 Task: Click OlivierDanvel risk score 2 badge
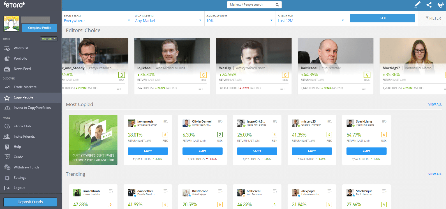[x=220, y=135]
